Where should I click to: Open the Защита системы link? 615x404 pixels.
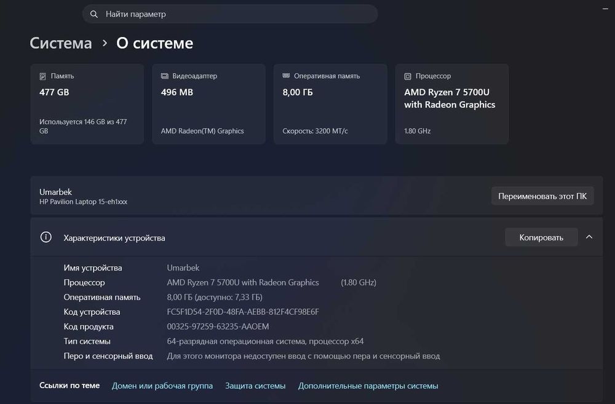[x=255, y=386]
